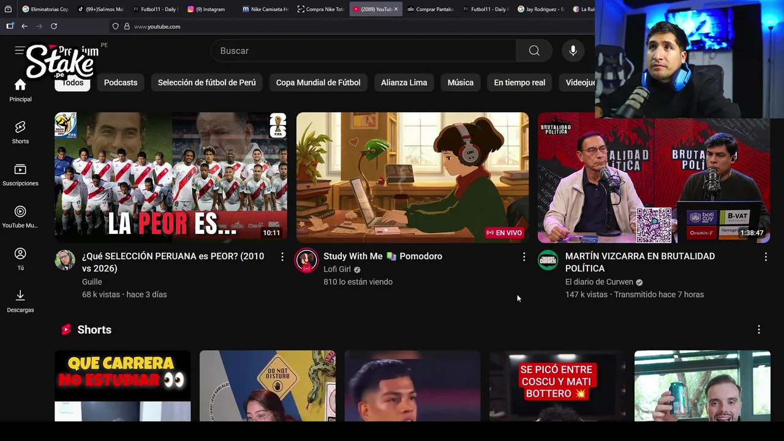Select the Podcasts filter chip
Viewport: 784px width, 441px height.
[121, 83]
